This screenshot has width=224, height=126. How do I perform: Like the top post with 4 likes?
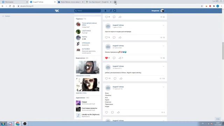point(106,17)
